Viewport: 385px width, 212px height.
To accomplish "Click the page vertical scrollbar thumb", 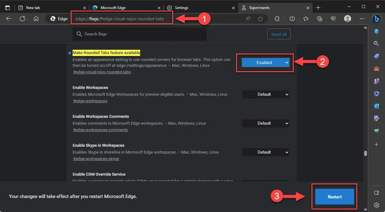I will pyautogui.click(x=365, y=153).
